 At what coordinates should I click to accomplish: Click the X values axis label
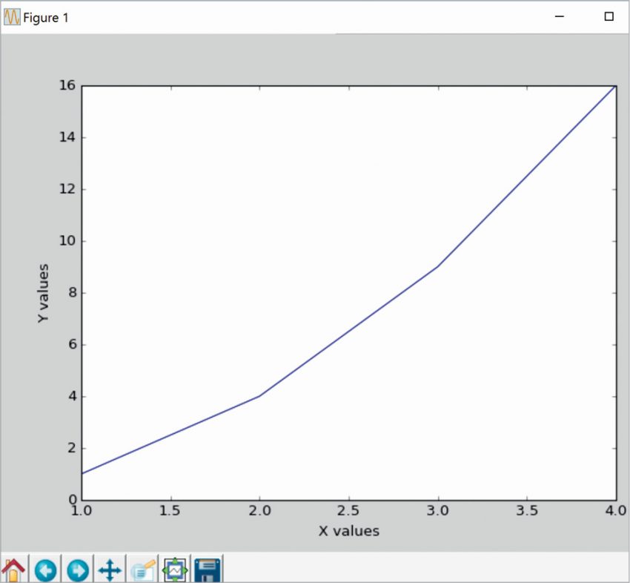(349, 531)
